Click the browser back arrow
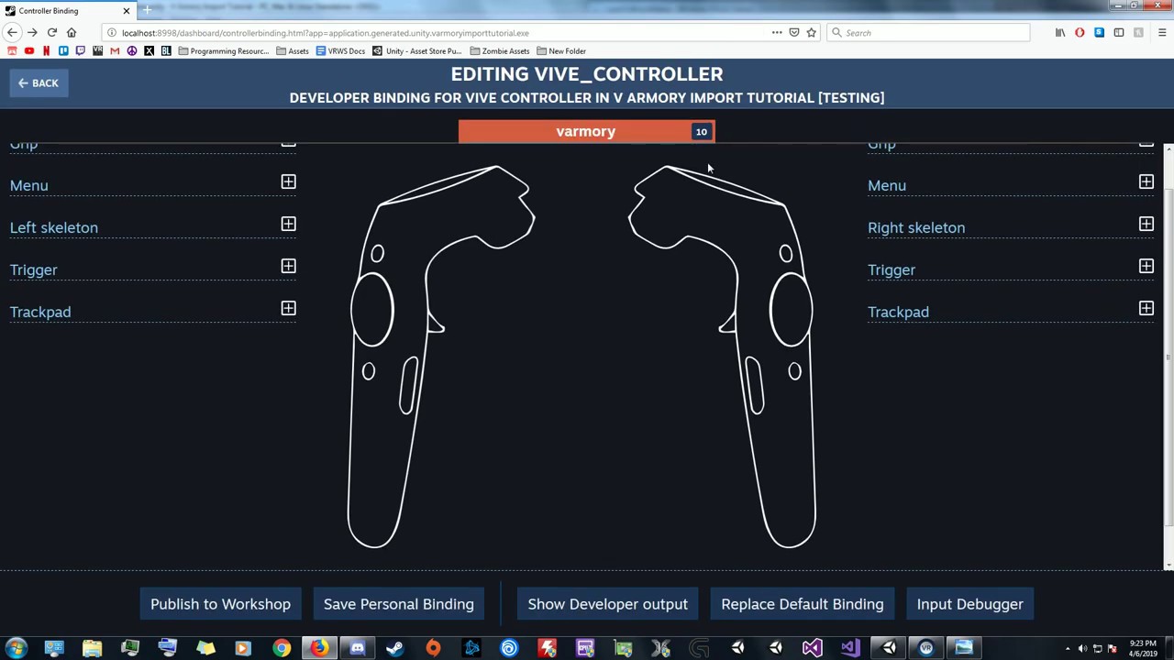Screen dimensions: 1174x660 pos(13,33)
